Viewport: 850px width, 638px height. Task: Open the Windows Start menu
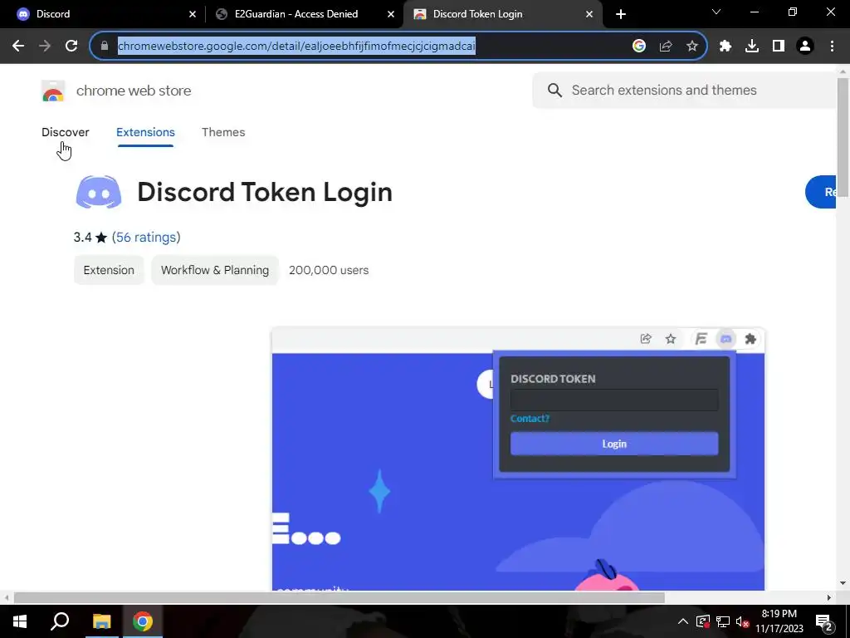tap(20, 621)
